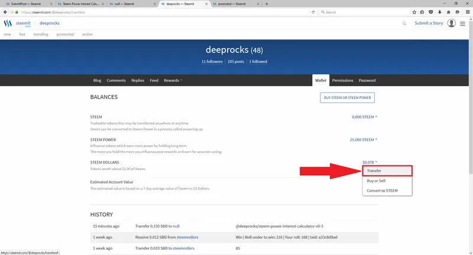The height and width of the screenshot is (255, 473).
Task: Click Buy Steem or Steem Power button
Action: tap(347, 97)
